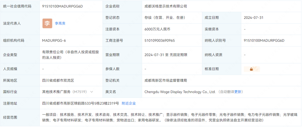Click the 法定代表人 label
This screenshot has width=302, height=127.
(x=12, y=23)
